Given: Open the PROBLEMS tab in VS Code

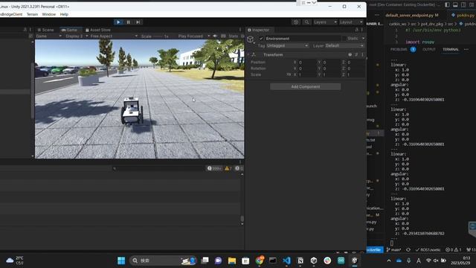Looking at the screenshot, I should click(399, 49).
